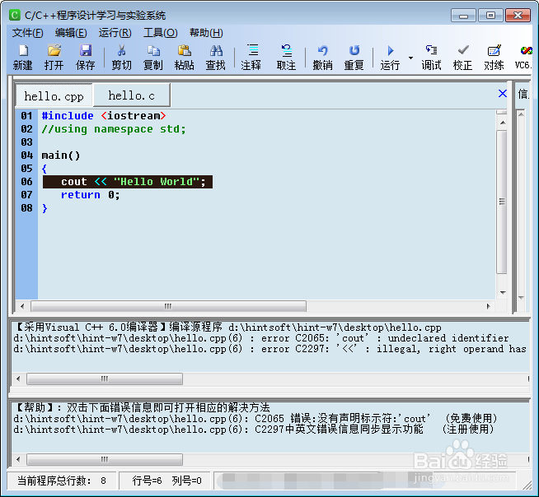This screenshot has width=539, height=497.
Task: Run the program with the 运行 icon
Action: click(390, 58)
